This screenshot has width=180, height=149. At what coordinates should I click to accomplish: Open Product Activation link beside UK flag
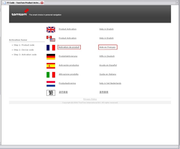pyautogui.click(x=67, y=29)
